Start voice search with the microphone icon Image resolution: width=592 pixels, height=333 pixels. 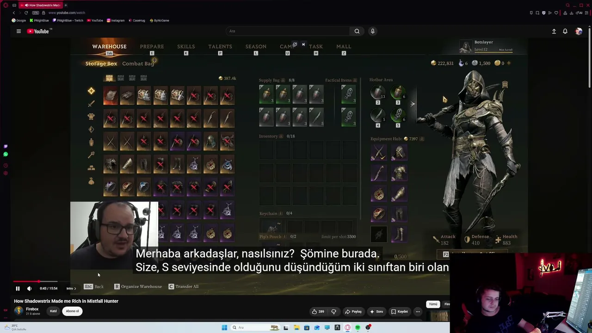[372, 31]
